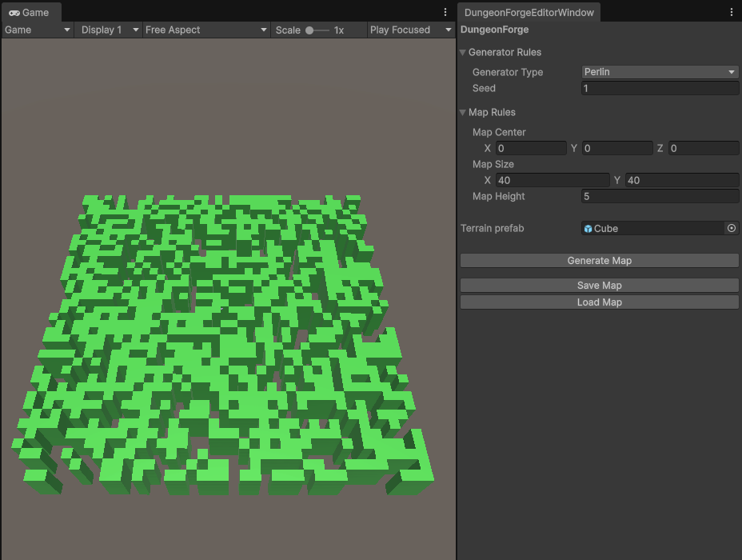Screen dimensions: 742x560
Task: Open the Display 1 dropdown
Action: pos(107,30)
